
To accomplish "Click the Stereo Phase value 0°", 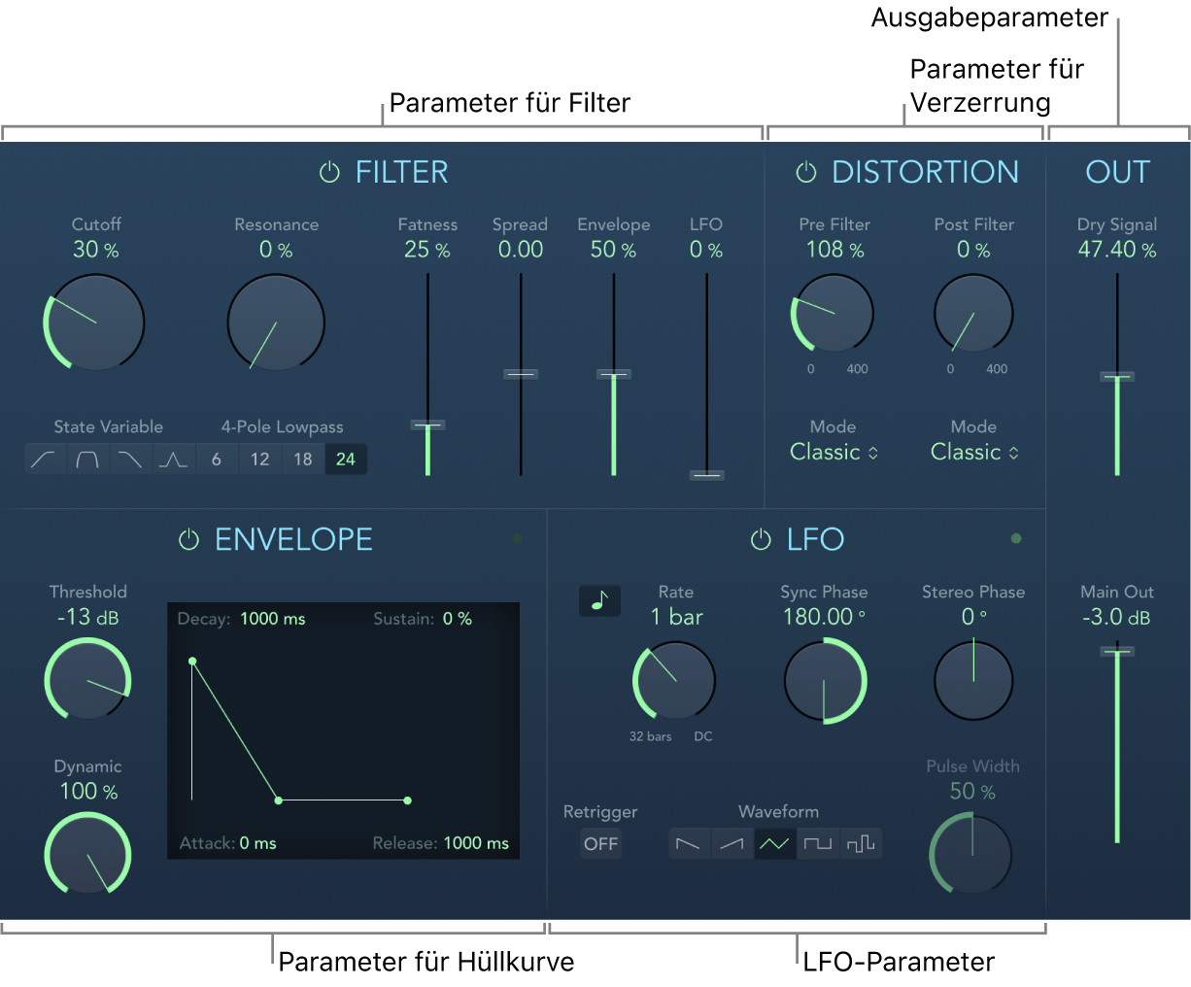I will click(973, 617).
